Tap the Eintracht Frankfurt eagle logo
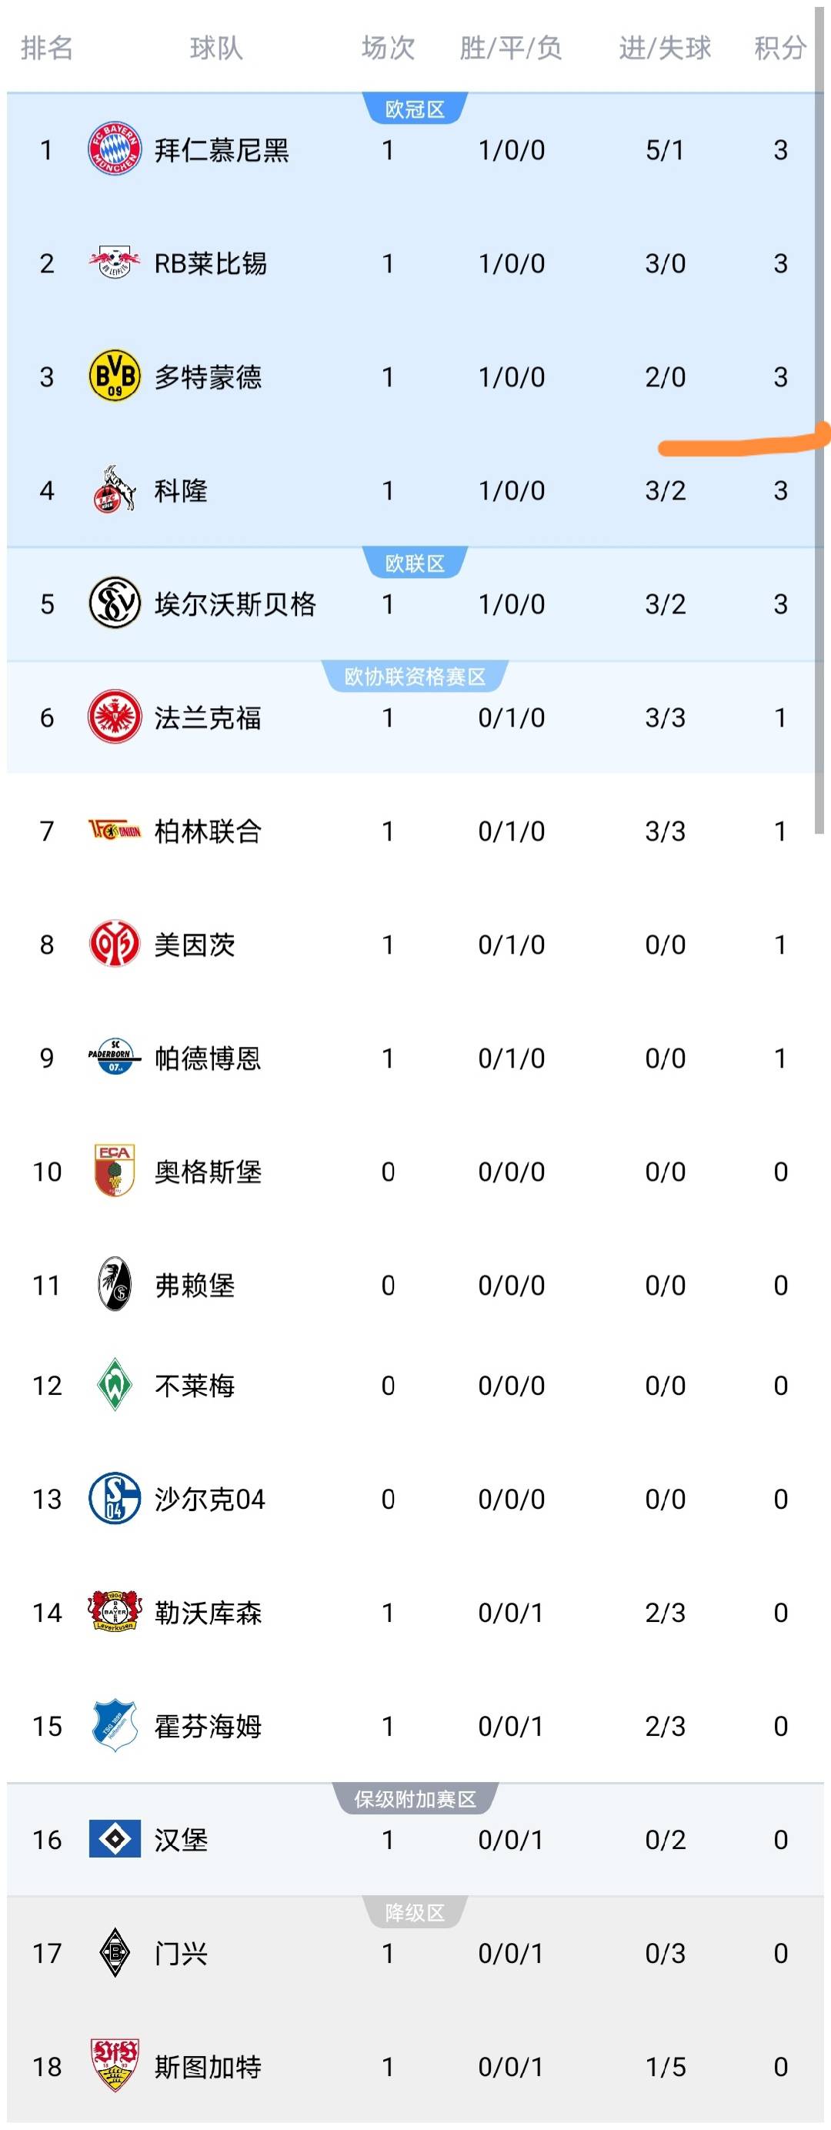 pos(114,717)
